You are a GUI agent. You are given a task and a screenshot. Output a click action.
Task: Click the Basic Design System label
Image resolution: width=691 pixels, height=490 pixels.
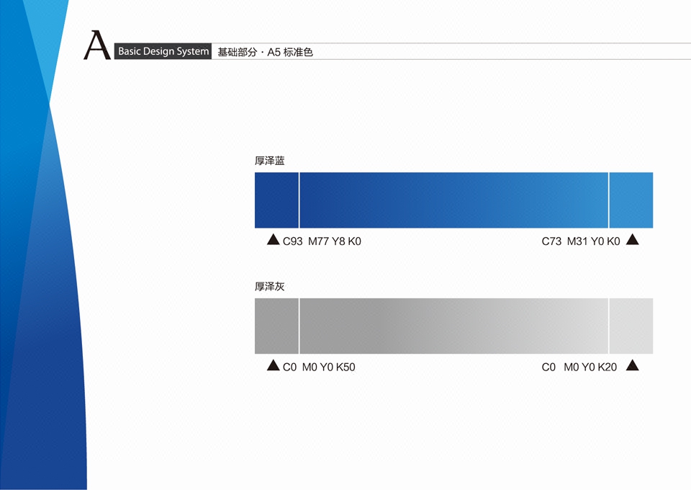pyautogui.click(x=163, y=52)
